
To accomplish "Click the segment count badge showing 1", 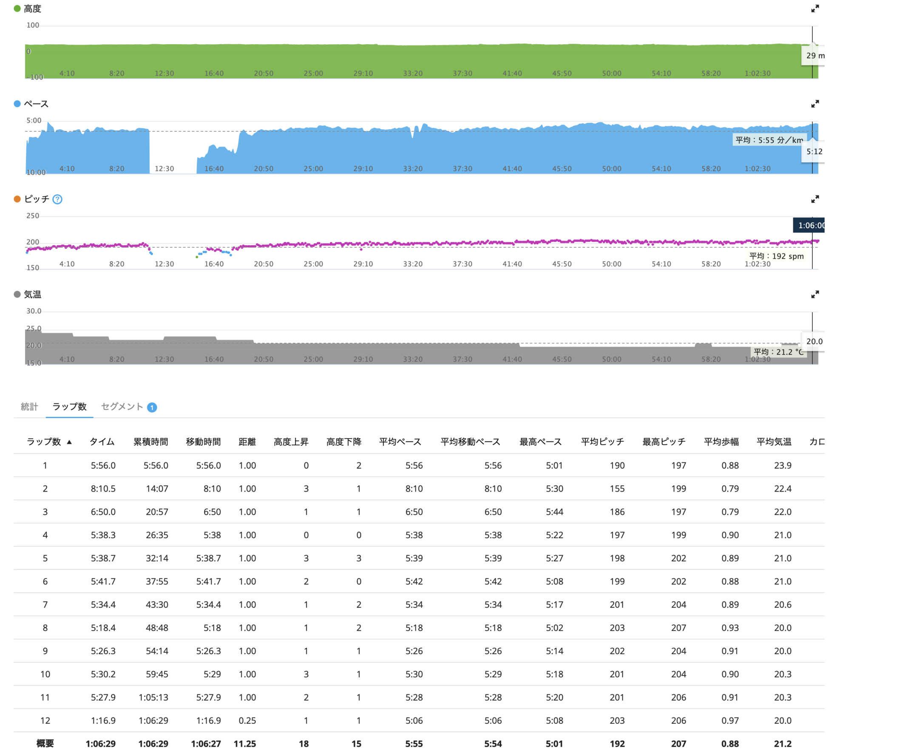I will tap(152, 407).
